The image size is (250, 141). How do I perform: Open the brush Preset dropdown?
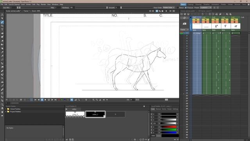click(206, 8)
